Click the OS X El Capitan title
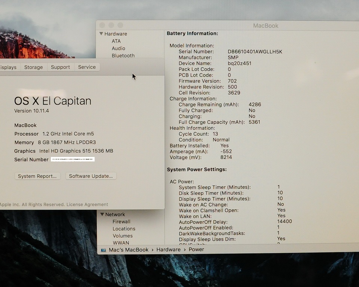359x287 pixels. (53, 101)
